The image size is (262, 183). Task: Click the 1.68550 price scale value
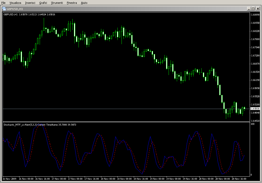point(256,23)
